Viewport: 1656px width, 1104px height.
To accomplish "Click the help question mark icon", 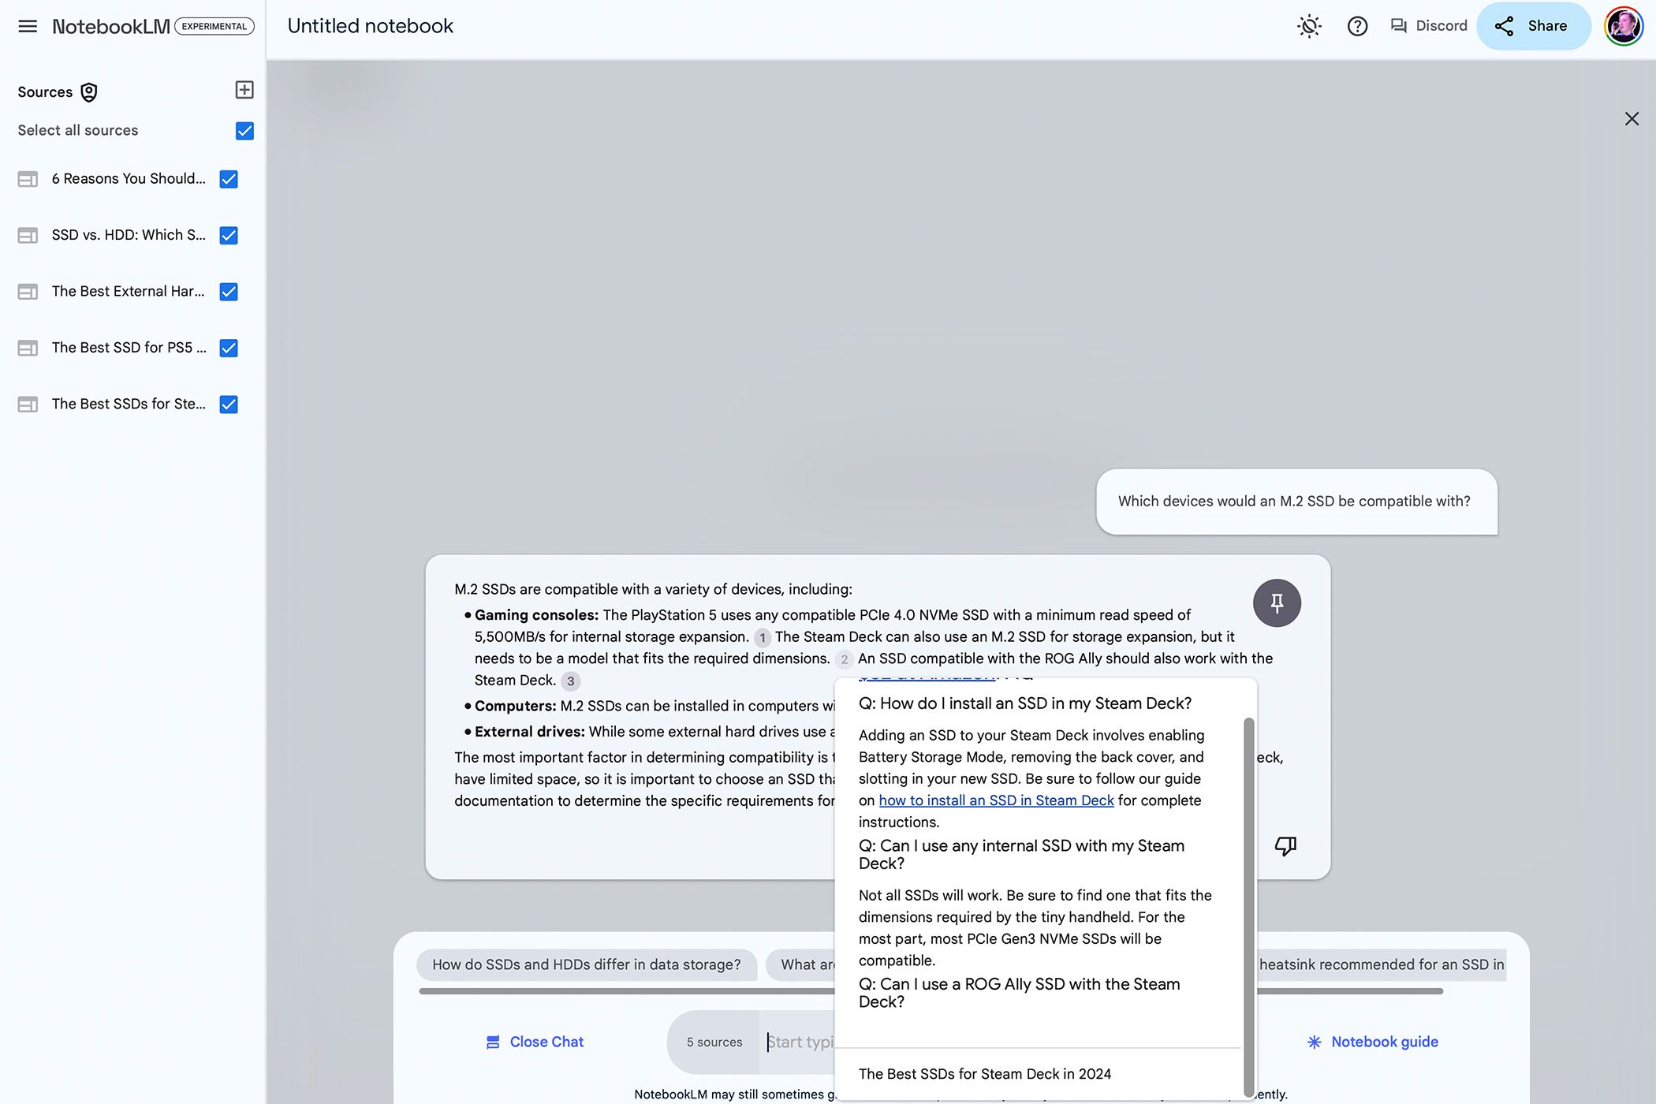I will tap(1356, 26).
